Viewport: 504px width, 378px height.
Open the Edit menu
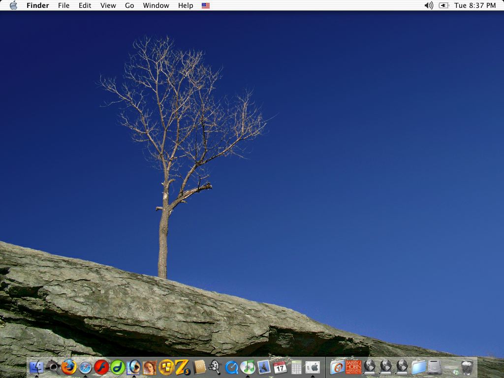[85, 5]
